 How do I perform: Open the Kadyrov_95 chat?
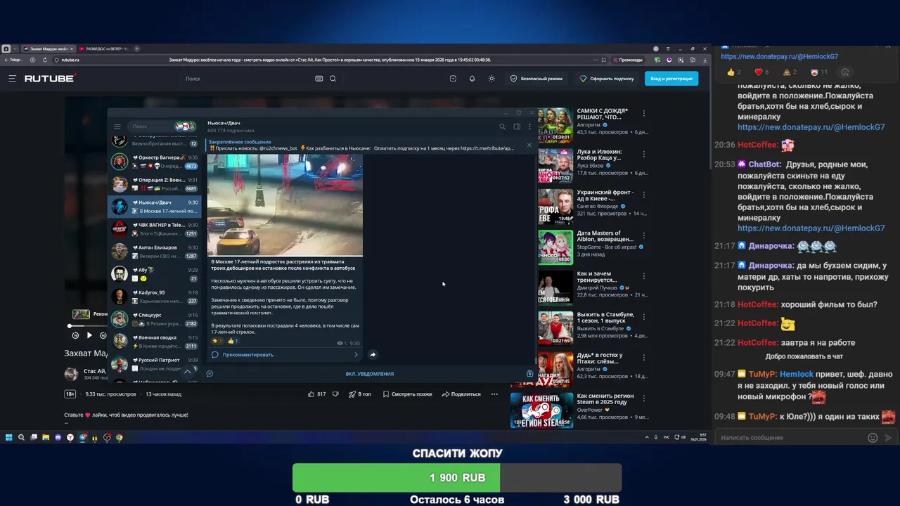click(x=155, y=297)
